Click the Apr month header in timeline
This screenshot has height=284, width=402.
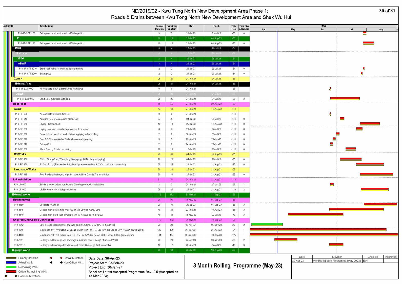tap(264, 30)
